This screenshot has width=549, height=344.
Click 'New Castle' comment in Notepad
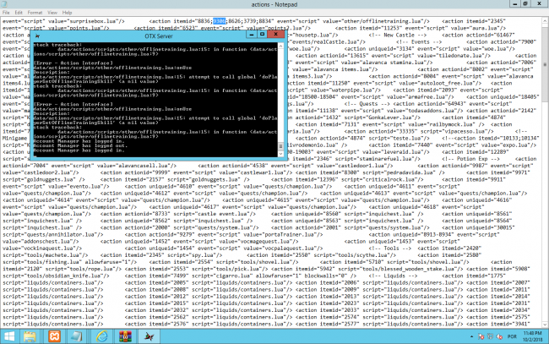click(400, 35)
